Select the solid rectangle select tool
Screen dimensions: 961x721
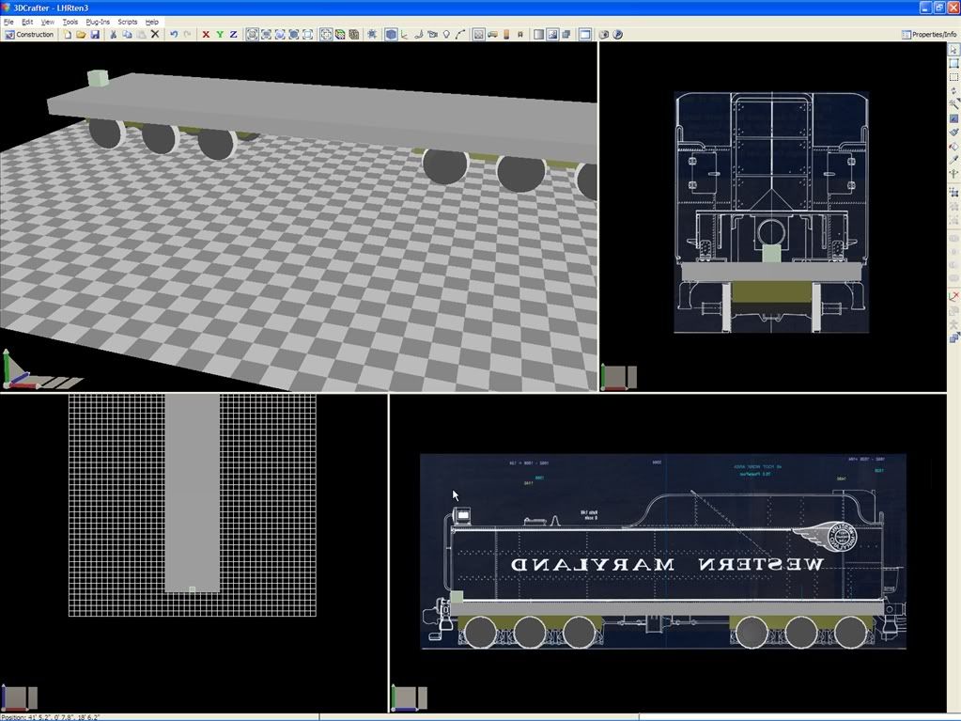tap(953, 63)
